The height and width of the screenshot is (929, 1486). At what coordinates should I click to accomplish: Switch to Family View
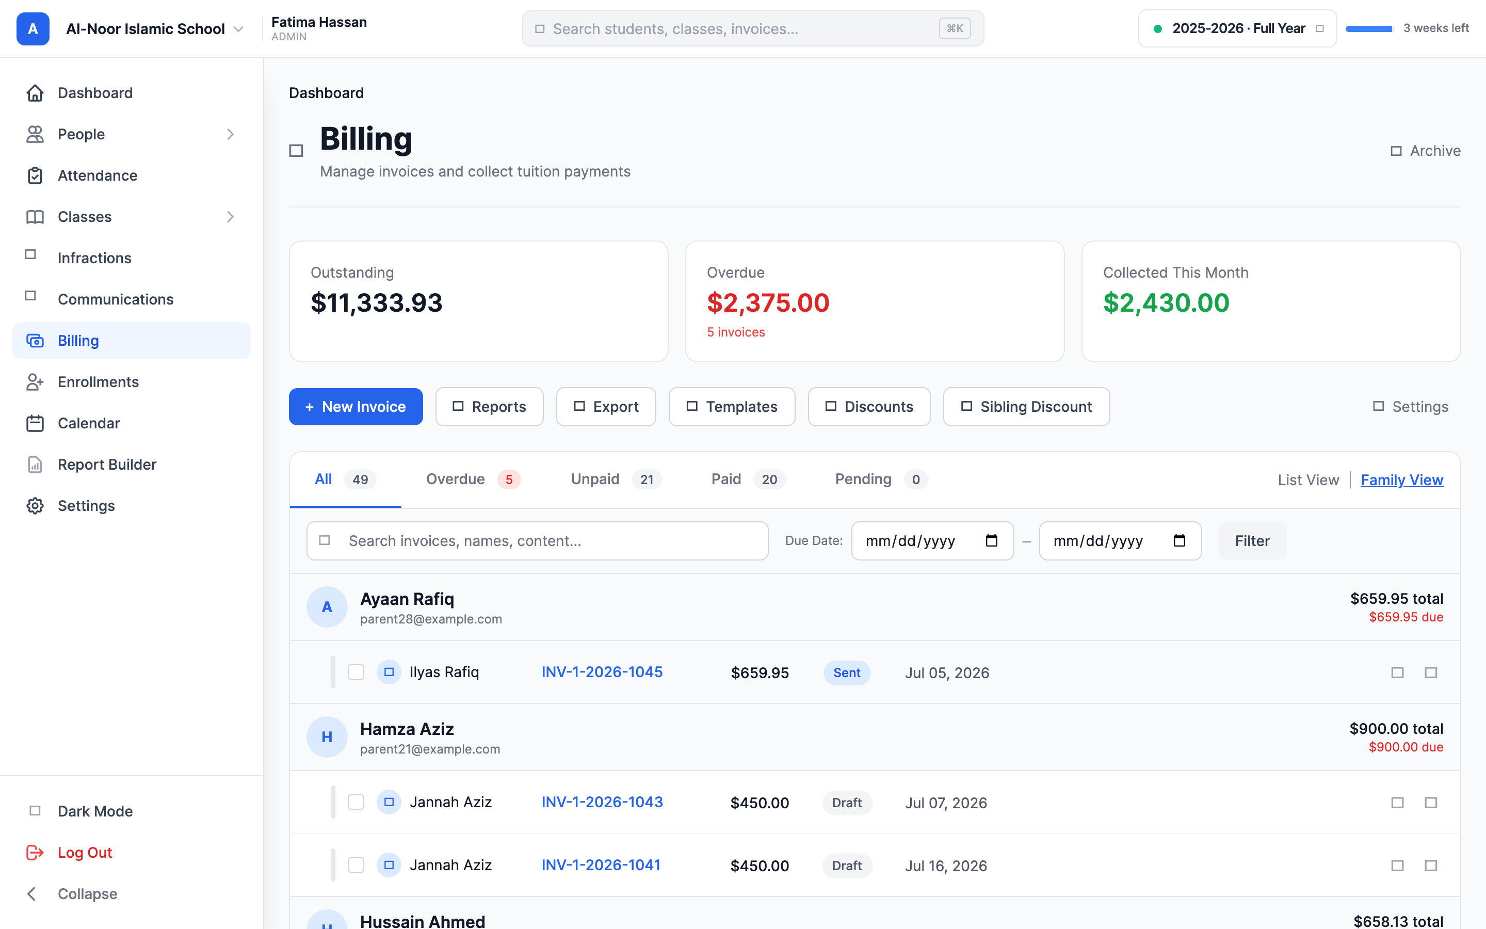[x=1401, y=480]
